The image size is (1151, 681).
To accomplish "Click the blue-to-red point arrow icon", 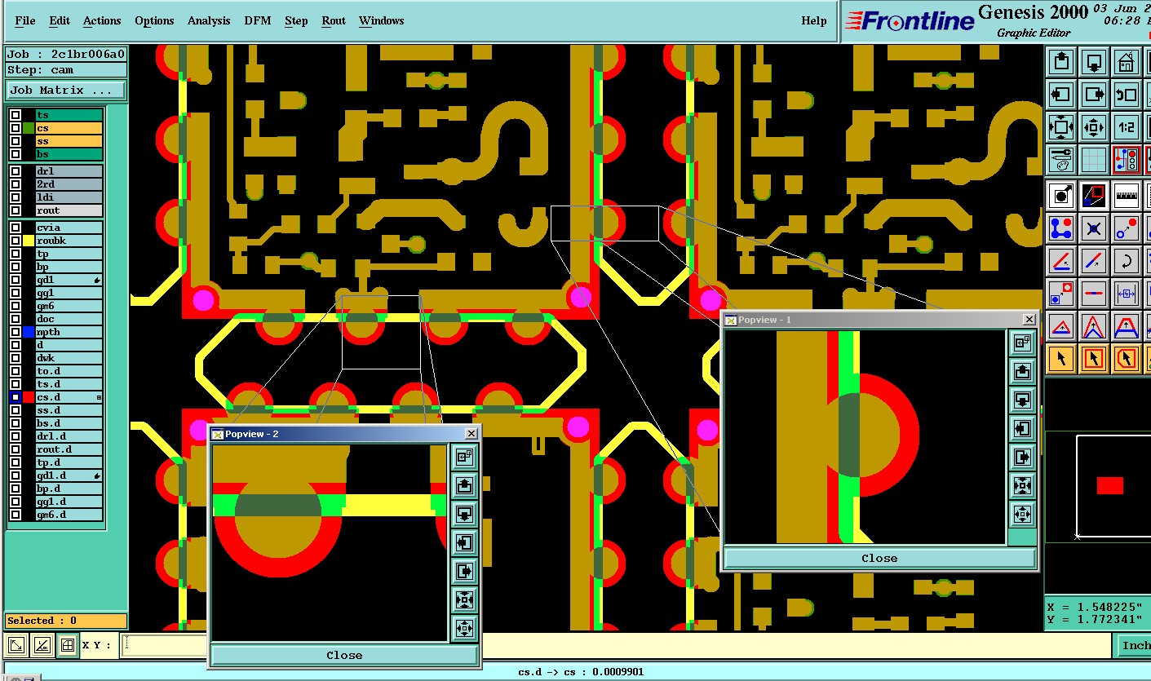I will 1126,228.
